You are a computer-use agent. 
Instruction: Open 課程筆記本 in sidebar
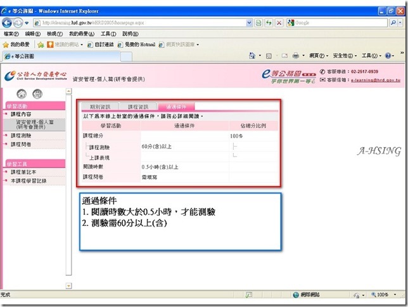pyautogui.click(x=23, y=173)
